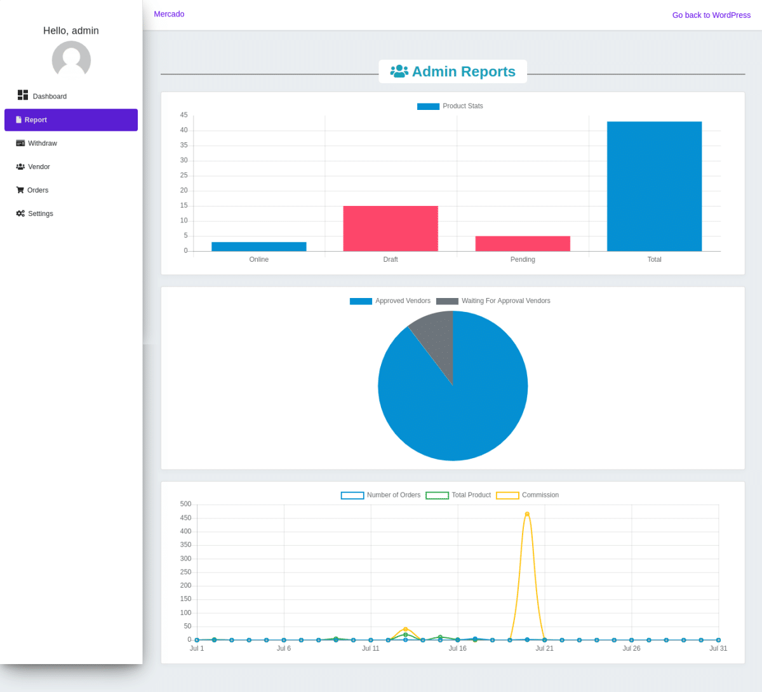Click Go back to WordPress link
This screenshot has width=762, height=692.
coord(711,15)
